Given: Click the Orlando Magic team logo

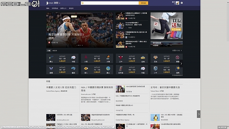Looking at the screenshot, I should pyautogui.click(x=73, y=68).
